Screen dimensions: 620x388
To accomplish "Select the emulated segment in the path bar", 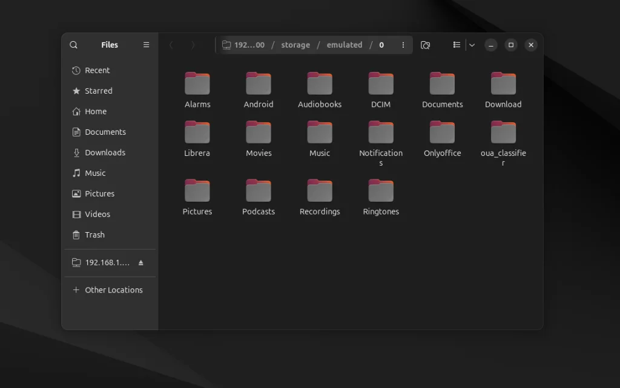I will (x=344, y=44).
